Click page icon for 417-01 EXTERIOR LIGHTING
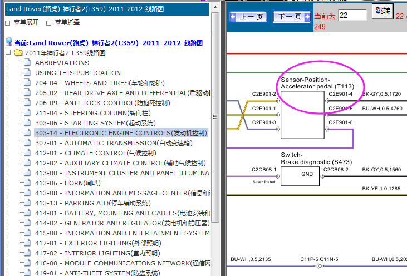Viewport: 407px width, 276px height. pyautogui.click(x=27, y=243)
